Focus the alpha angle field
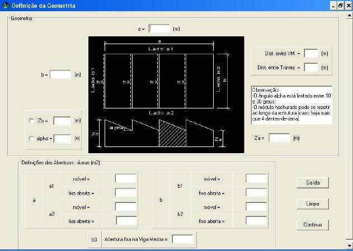 pyautogui.click(x=62, y=139)
